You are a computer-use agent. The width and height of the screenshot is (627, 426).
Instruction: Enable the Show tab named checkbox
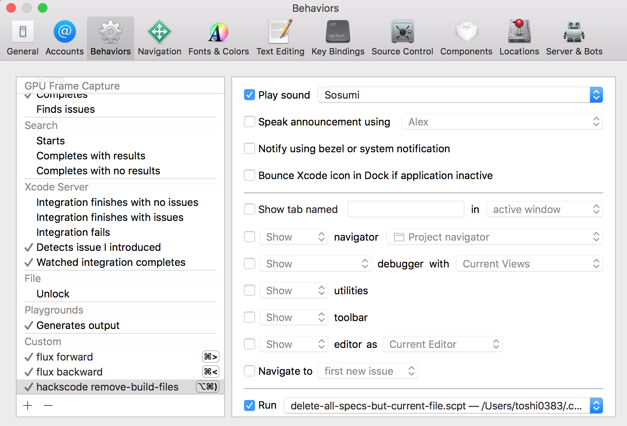point(250,209)
